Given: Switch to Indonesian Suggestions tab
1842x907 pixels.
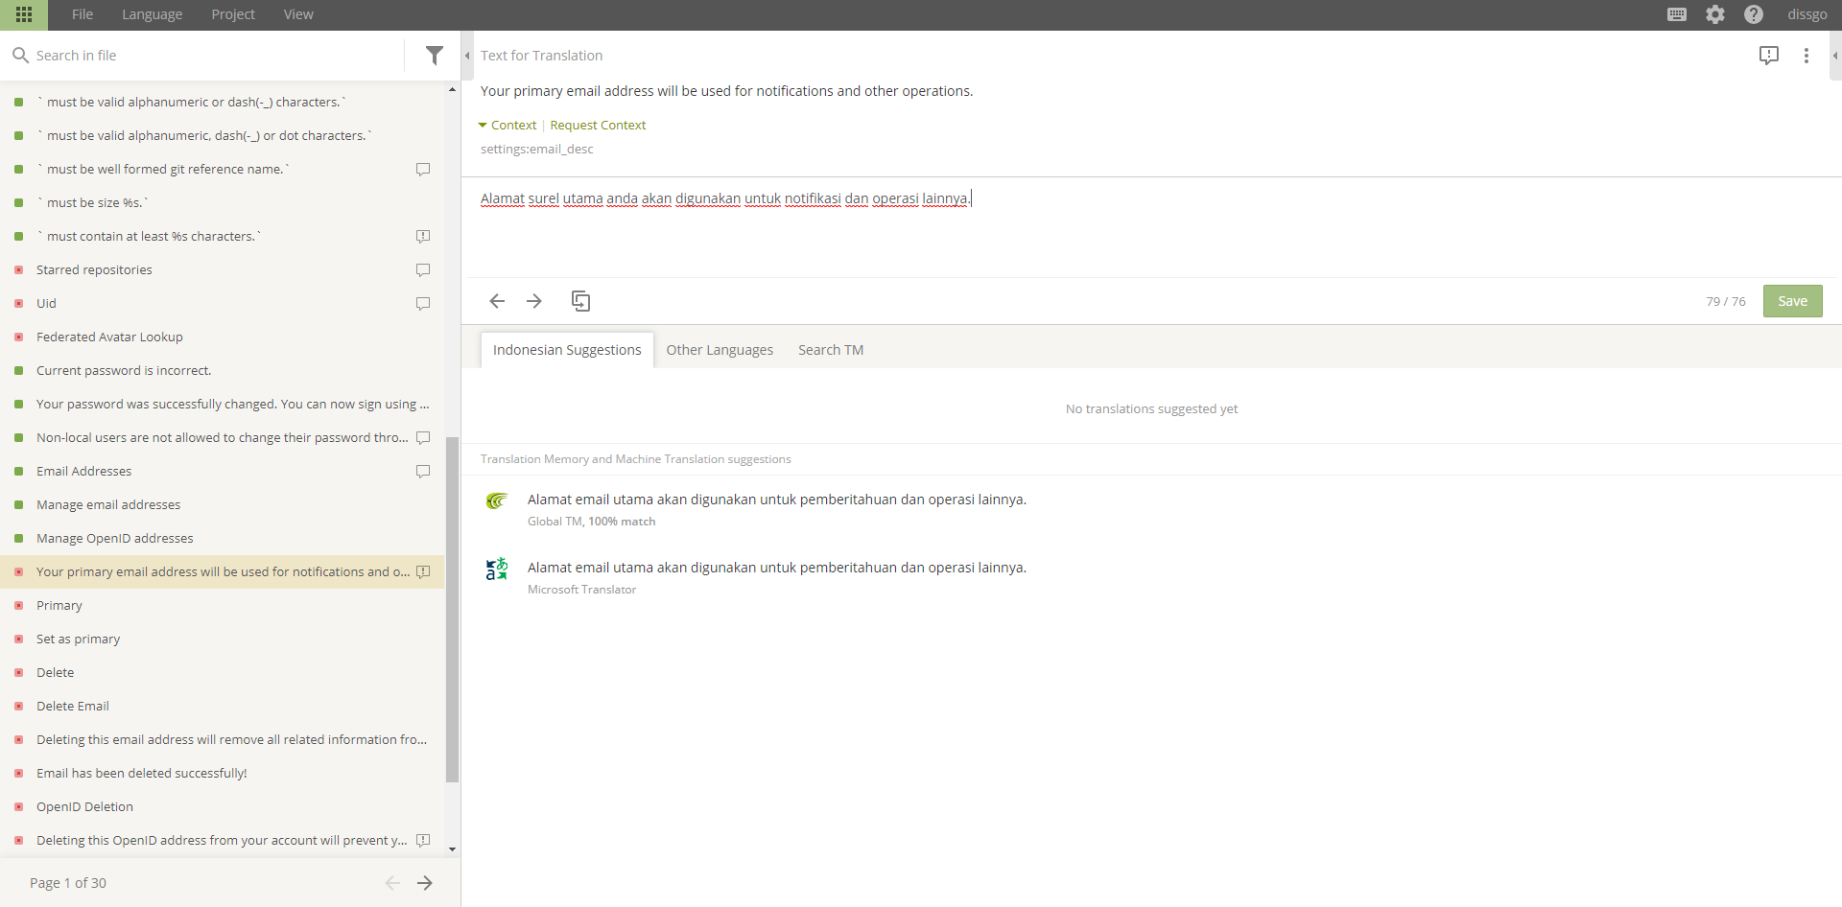Looking at the screenshot, I should pyautogui.click(x=567, y=350).
